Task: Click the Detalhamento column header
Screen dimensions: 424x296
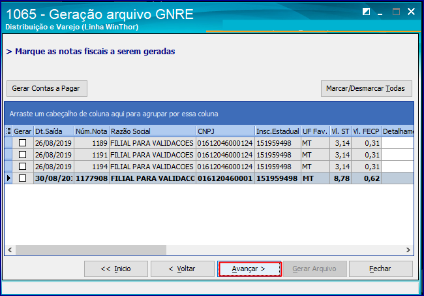Action: [397, 131]
